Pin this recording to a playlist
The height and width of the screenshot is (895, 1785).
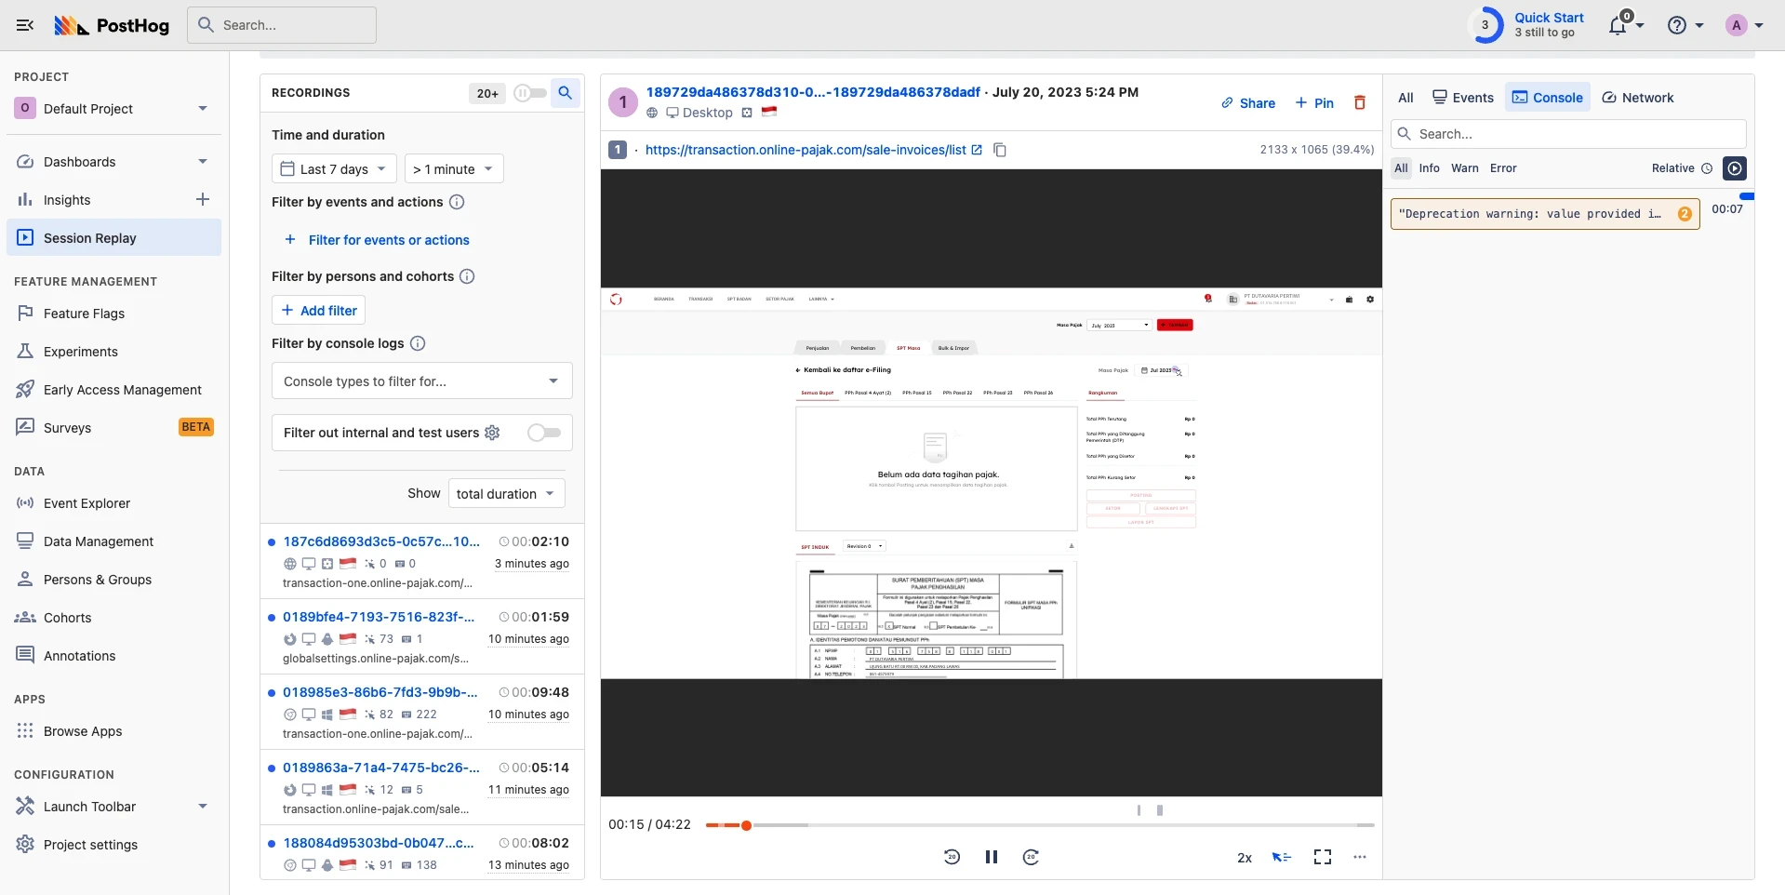pyautogui.click(x=1314, y=103)
